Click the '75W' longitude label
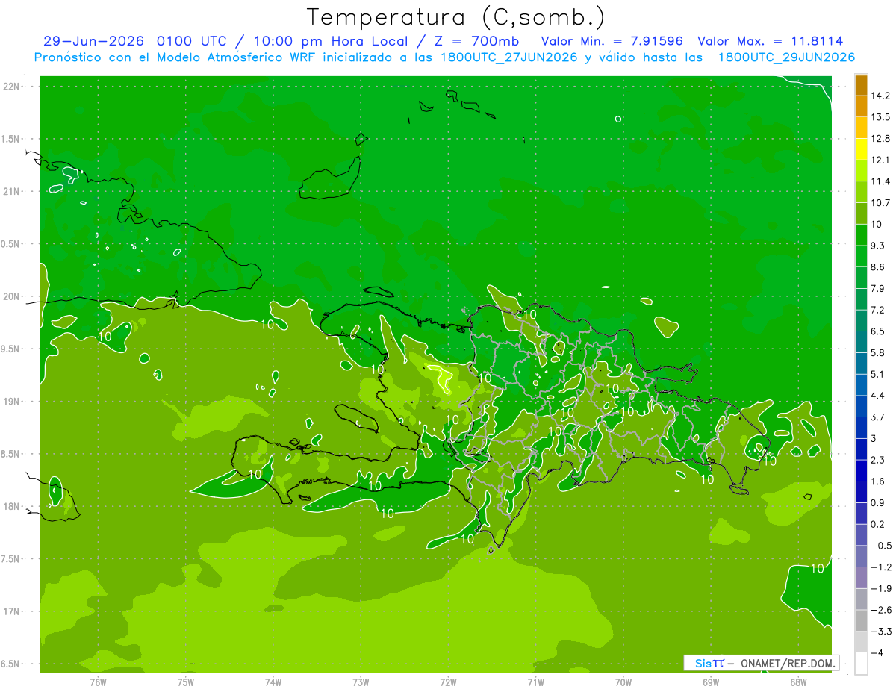This screenshot has height=692, width=896. pyautogui.click(x=186, y=682)
